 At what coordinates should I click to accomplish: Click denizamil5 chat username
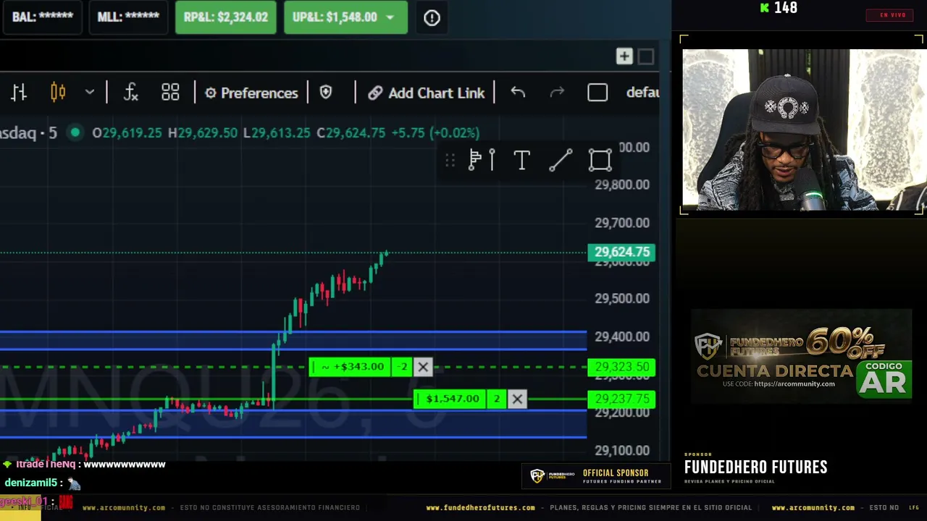click(x=30, y=483)
